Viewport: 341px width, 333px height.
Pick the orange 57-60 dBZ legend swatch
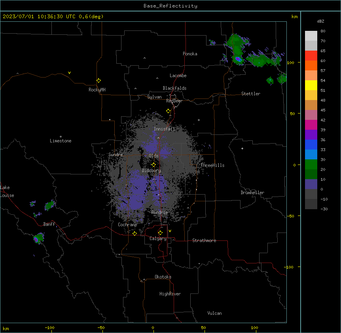click(x=311, y=65)
